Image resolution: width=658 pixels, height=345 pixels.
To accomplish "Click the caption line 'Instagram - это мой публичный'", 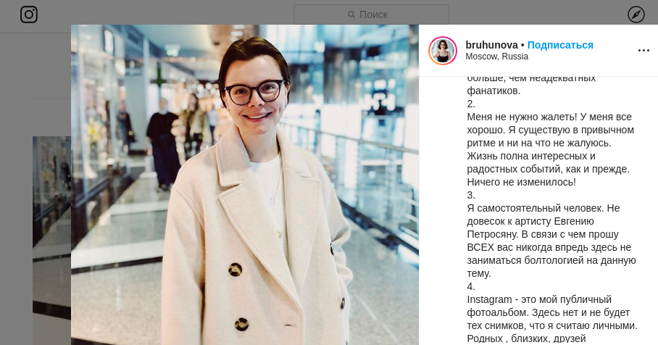I will click(x=539, y=299).
